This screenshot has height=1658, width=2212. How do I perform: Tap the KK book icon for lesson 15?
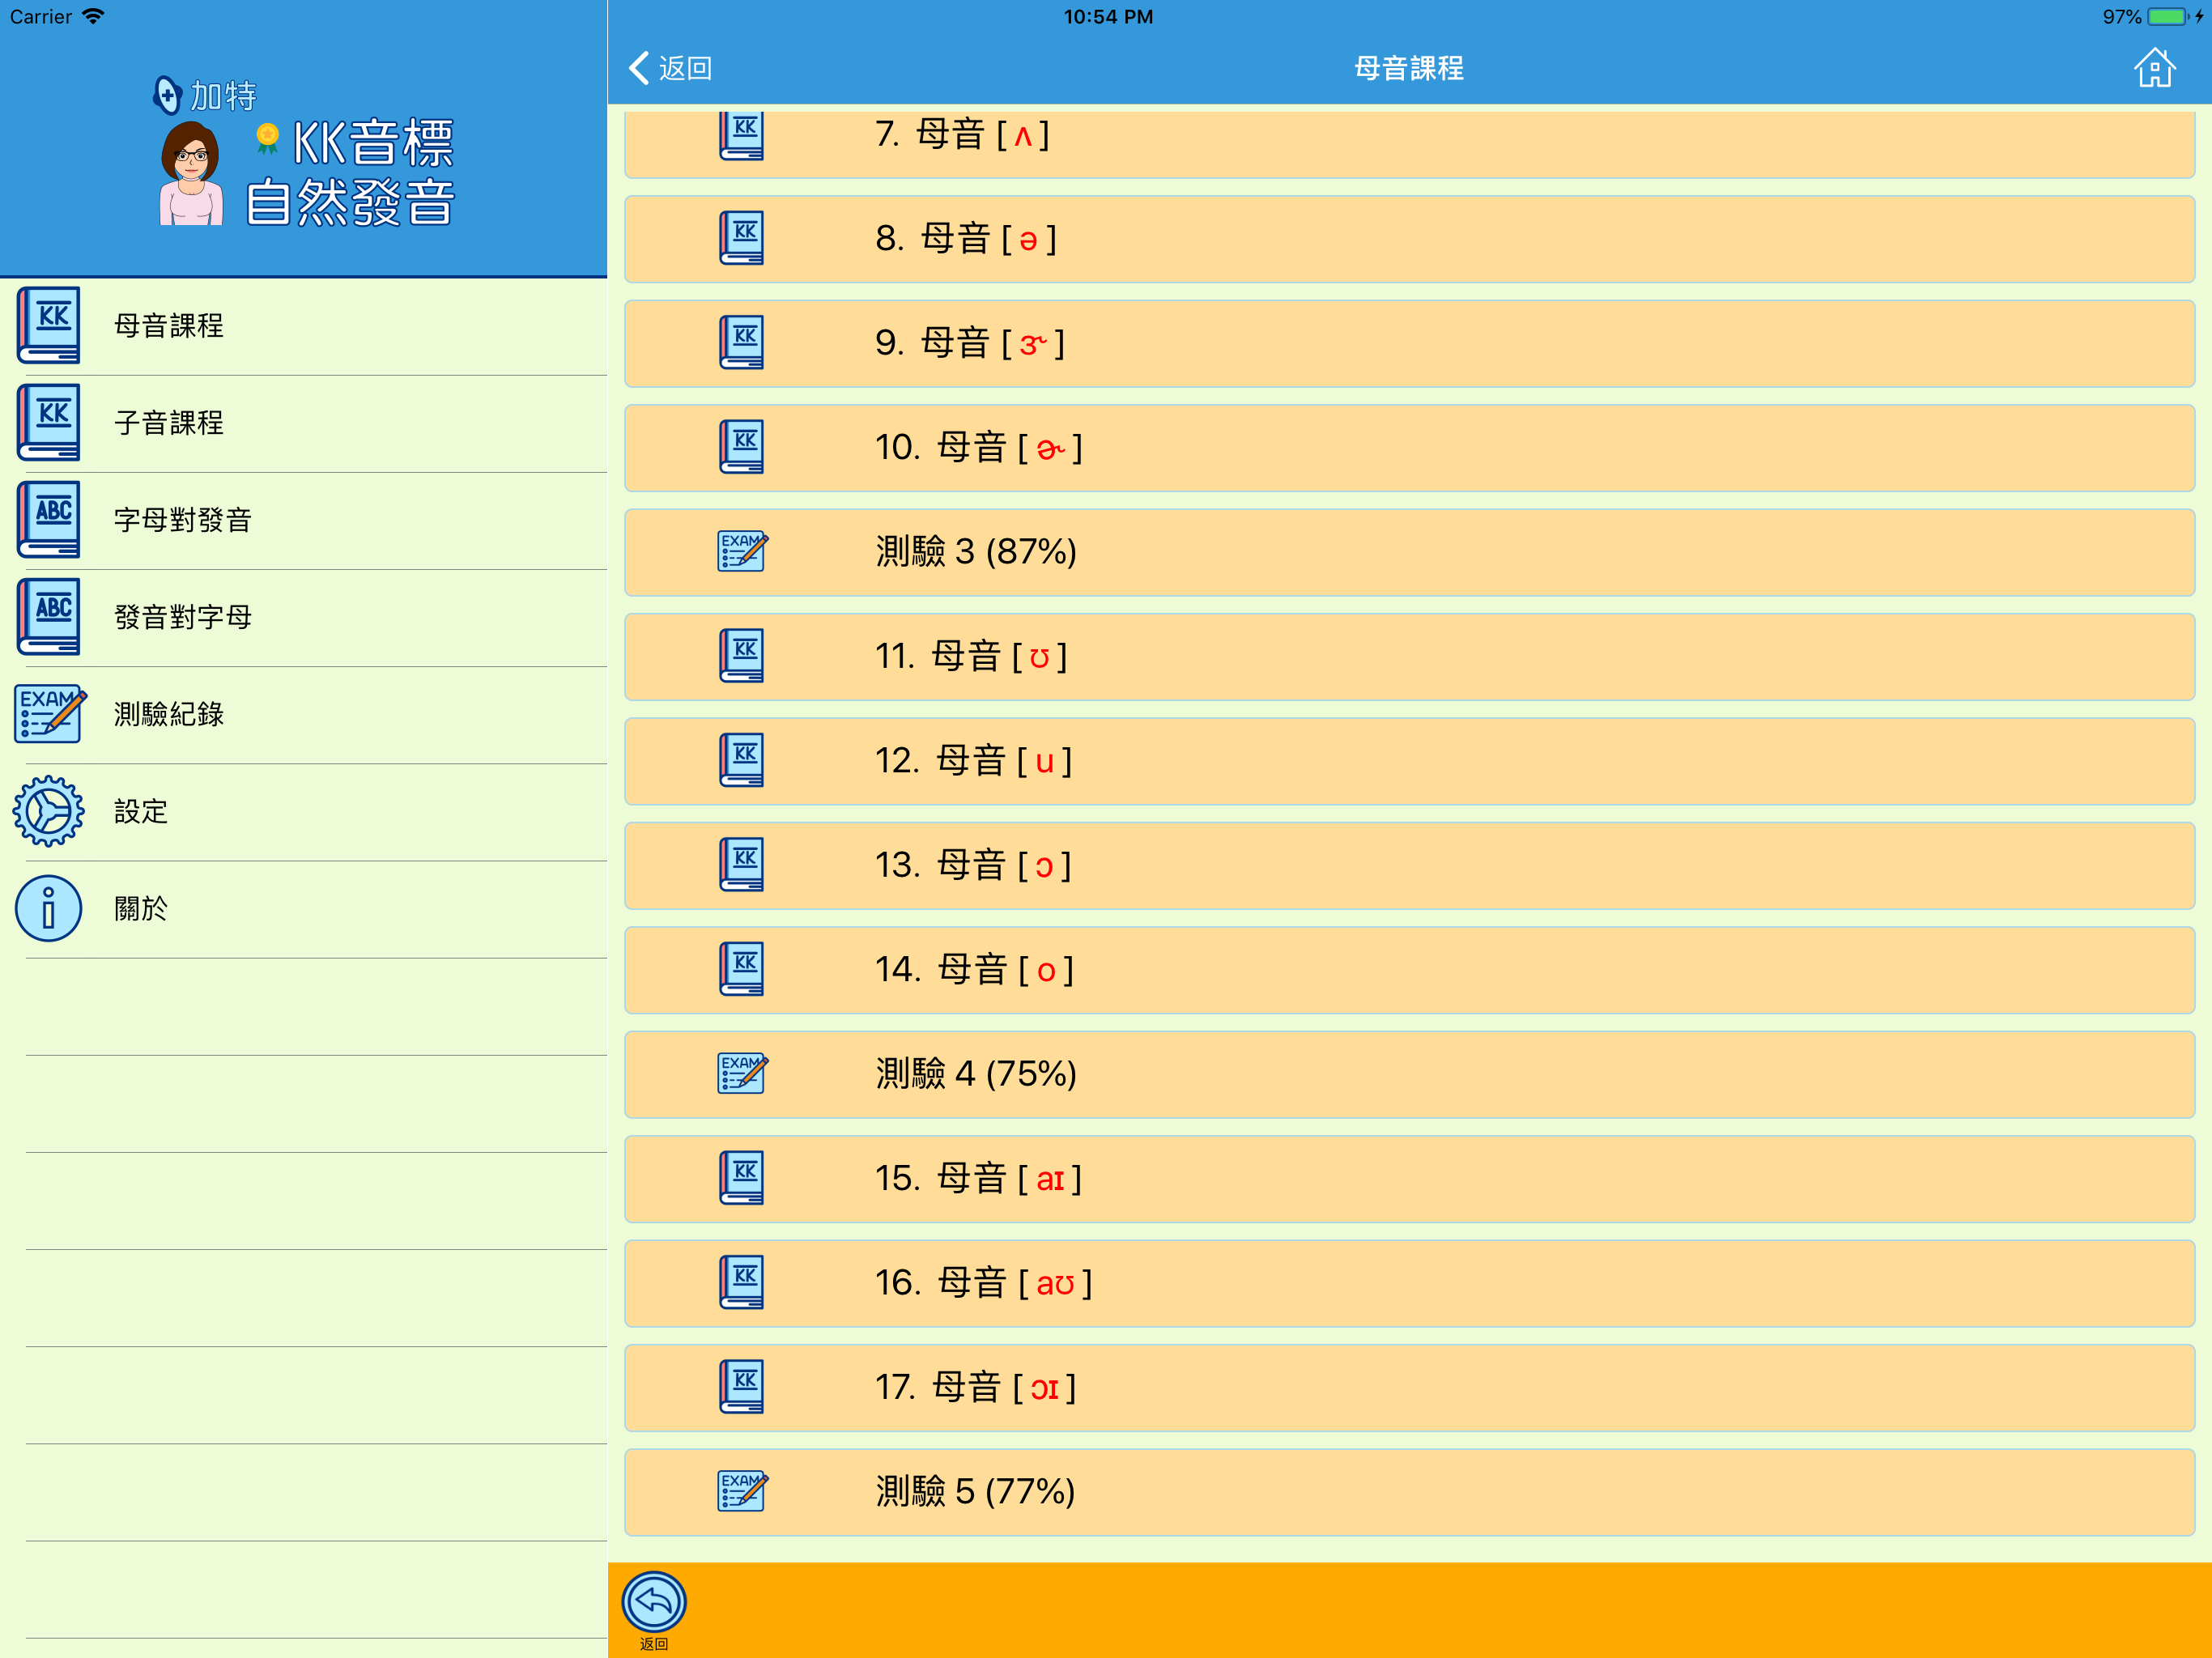point(742,1178)
